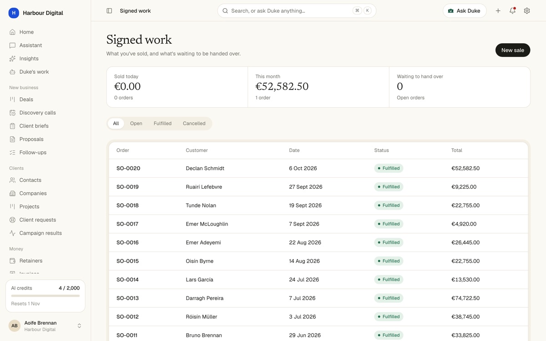The image size is (546, 341).
Task: Click the Campaign results pulse icon
Action: point(12,233)
